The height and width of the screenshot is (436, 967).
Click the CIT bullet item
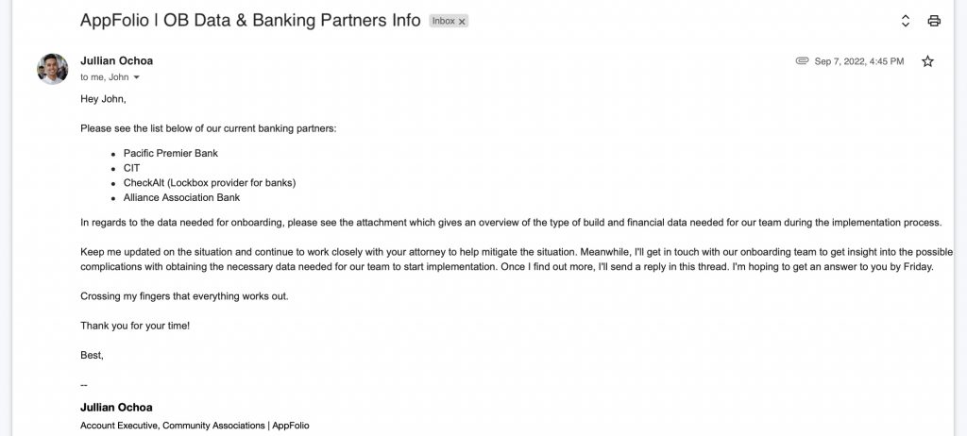[x=131, y=168]
